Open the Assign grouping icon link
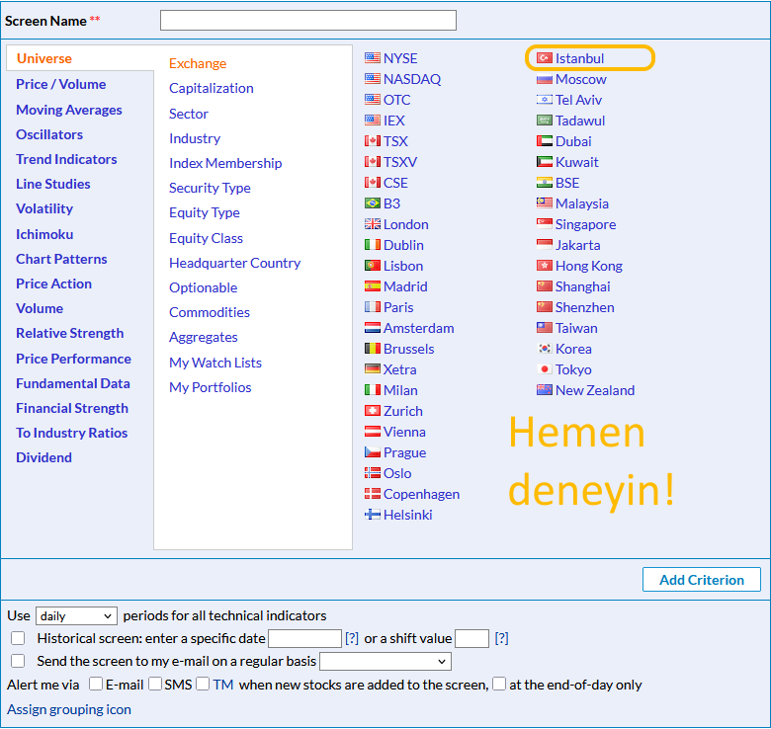Screen dimensions: 771x729 click(x=69, y=709)
